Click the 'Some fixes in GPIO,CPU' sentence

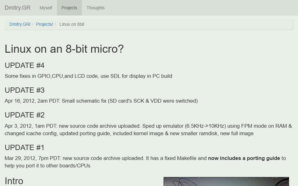(x=88, y=76)
